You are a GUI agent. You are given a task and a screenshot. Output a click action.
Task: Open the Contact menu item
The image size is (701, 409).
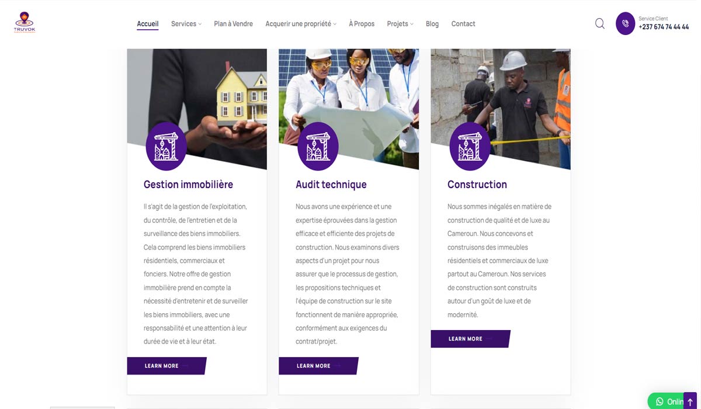pos(463,24)
